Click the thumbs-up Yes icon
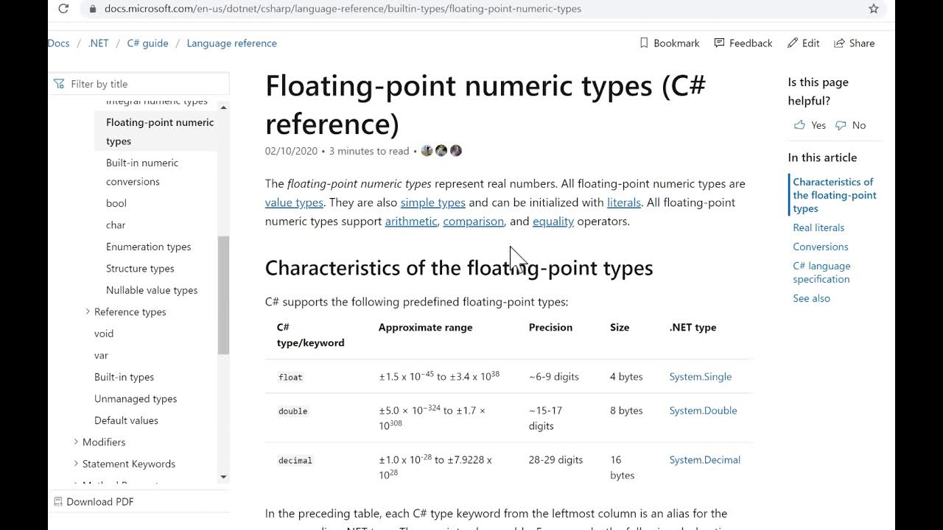 click(799, 125)
